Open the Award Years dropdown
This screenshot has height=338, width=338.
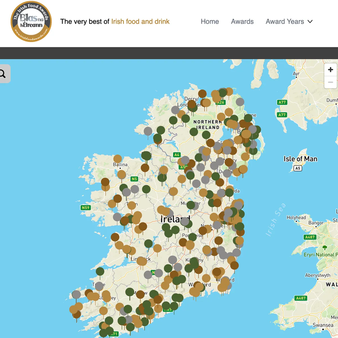coord(285,21)
